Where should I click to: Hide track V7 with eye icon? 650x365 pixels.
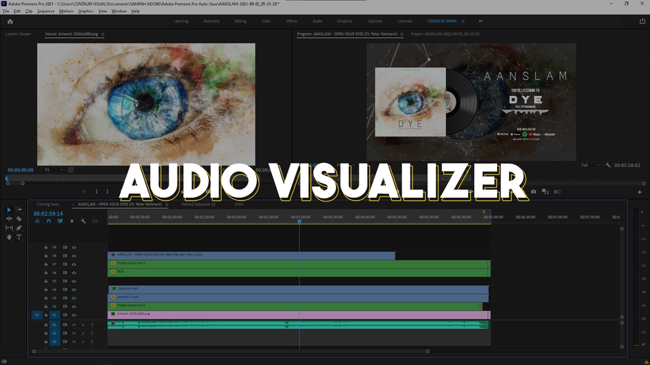[74, 264]
